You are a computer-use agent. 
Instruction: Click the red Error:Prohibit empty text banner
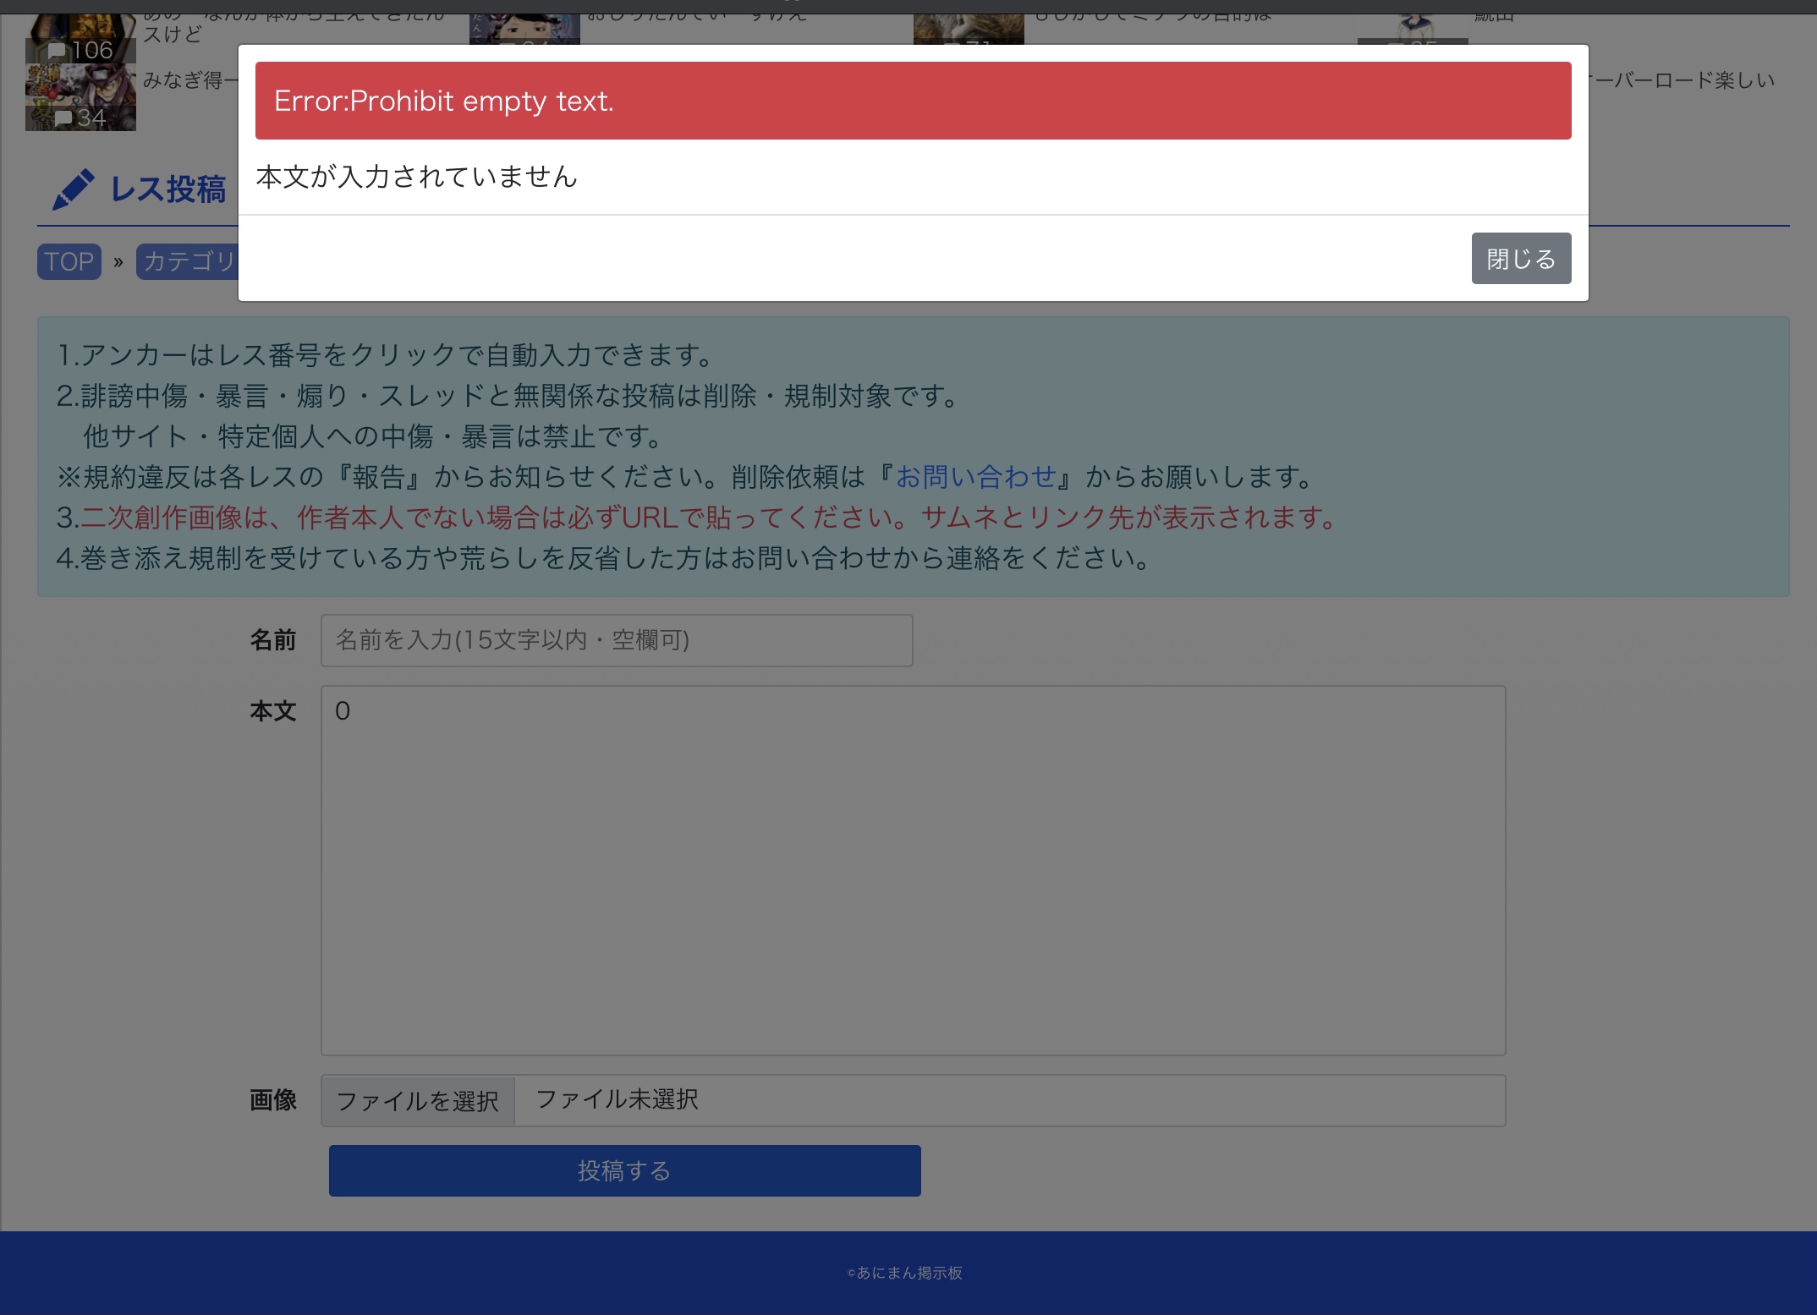912,101
